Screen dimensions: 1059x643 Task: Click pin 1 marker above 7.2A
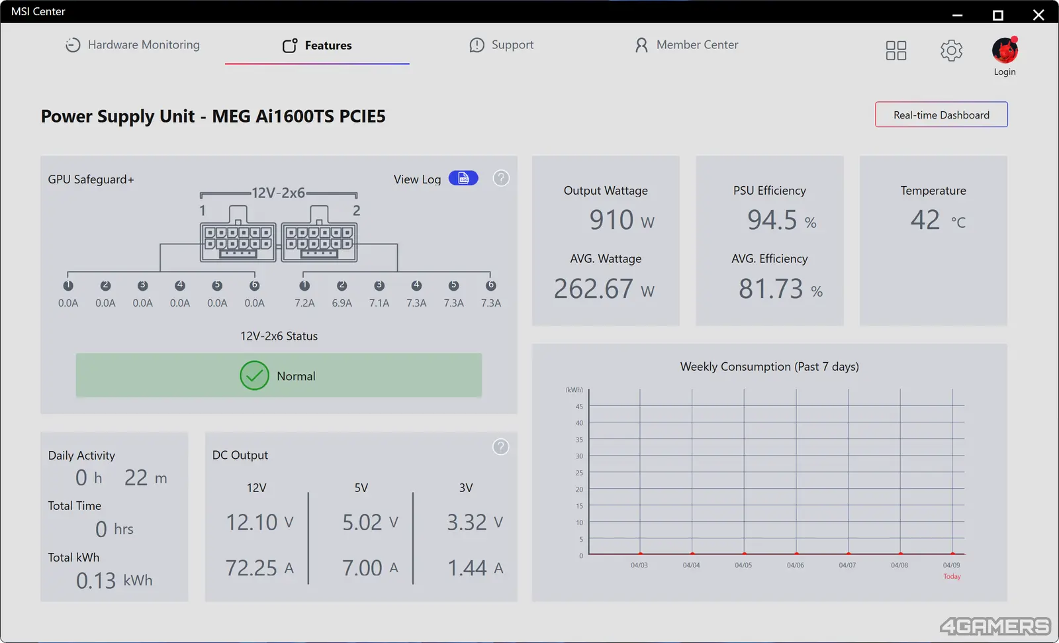(304, 285)
